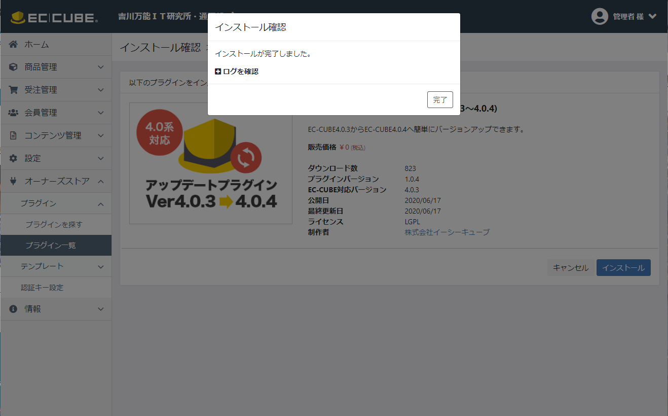Click the content management document icon
Screen dimensions: 668x416
[x=14, y=135]
